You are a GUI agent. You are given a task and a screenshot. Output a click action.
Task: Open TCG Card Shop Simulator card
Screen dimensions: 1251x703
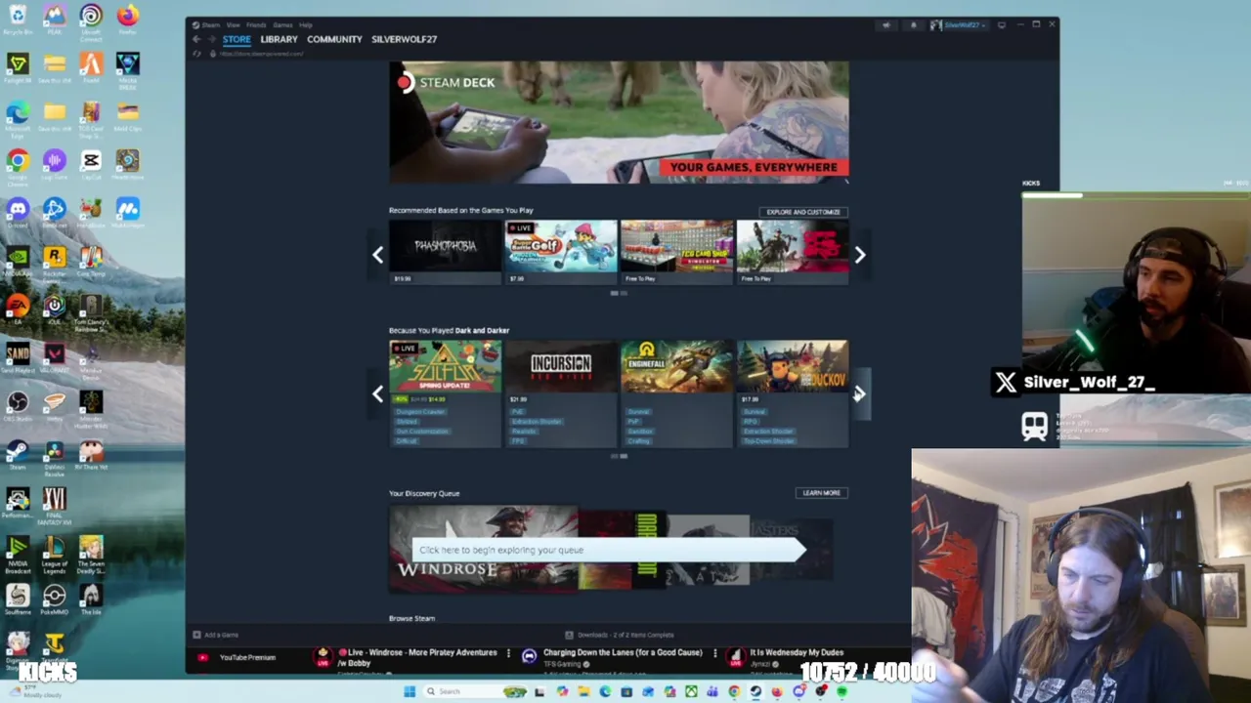676,252
